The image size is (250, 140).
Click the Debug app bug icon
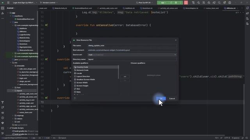click(176, 3)
